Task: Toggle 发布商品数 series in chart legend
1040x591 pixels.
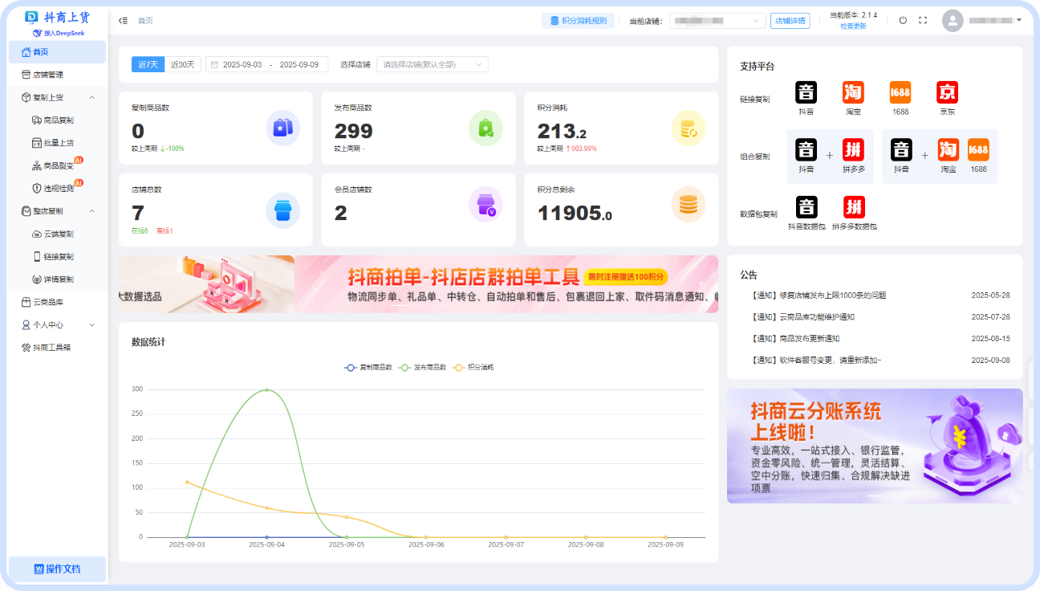Action: click(422, 367)
